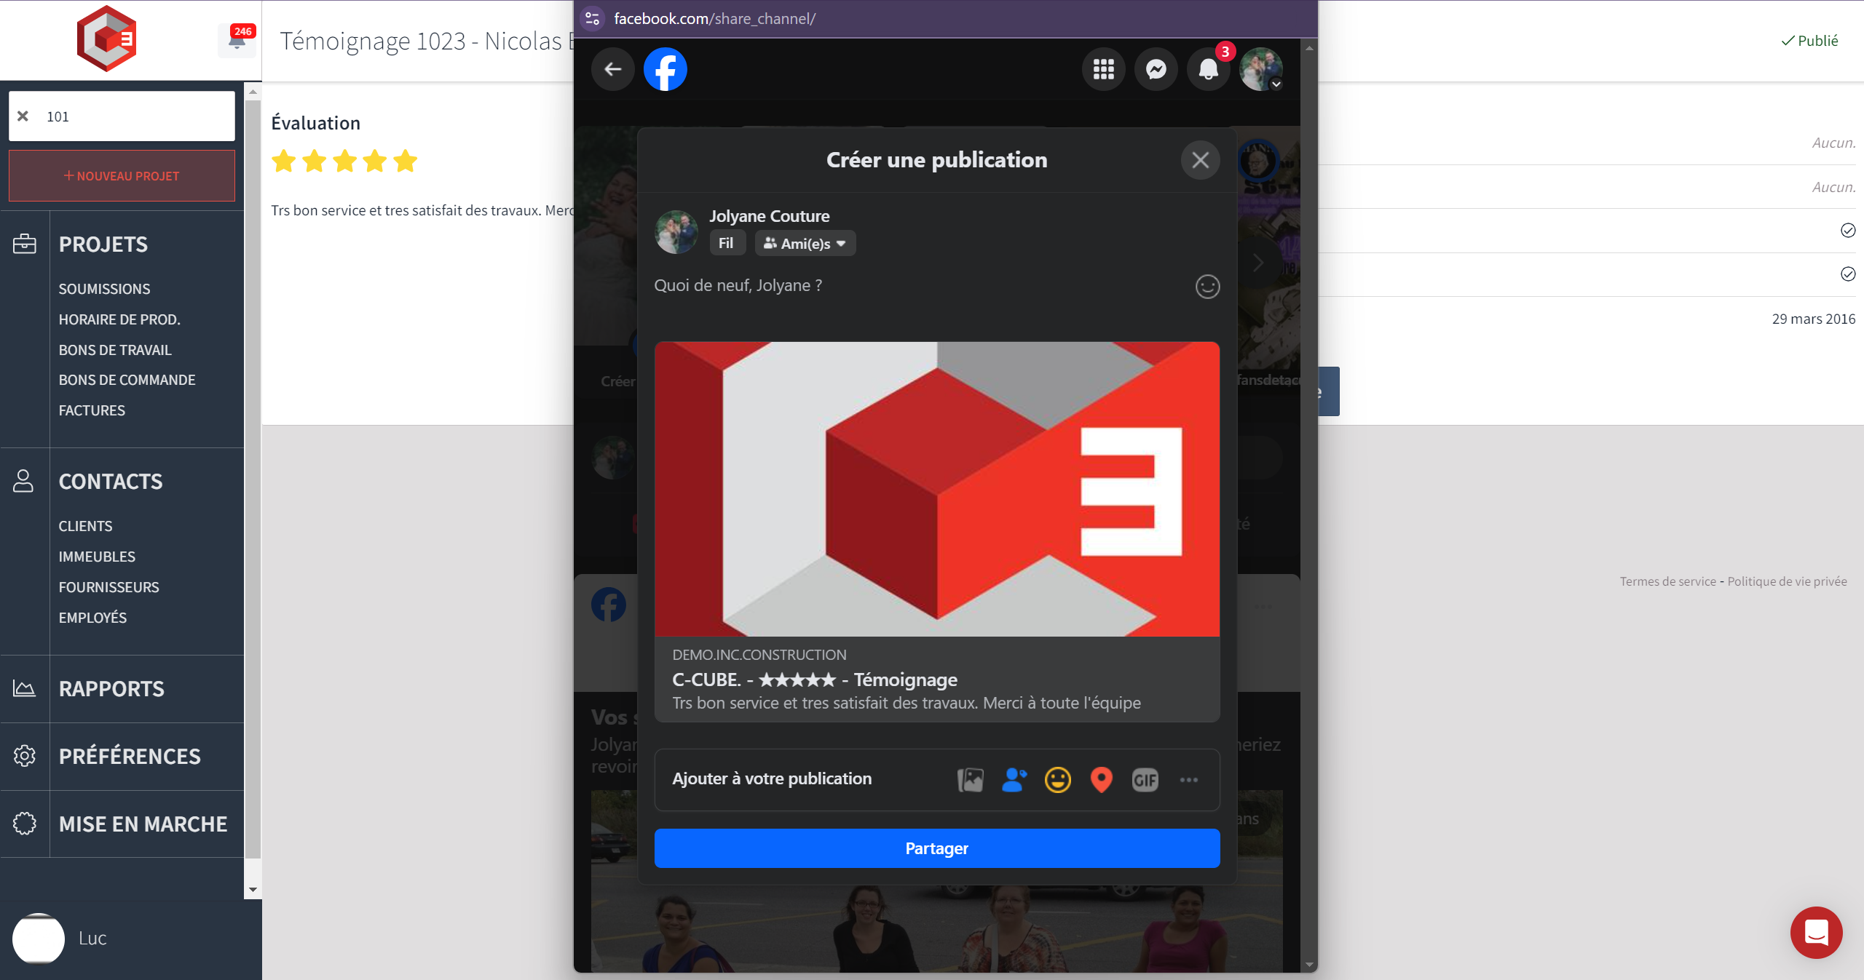The width and height of the screenshot is (1864, 980).
Task: Open the site info icon in address bar
Action: (593, 18)
